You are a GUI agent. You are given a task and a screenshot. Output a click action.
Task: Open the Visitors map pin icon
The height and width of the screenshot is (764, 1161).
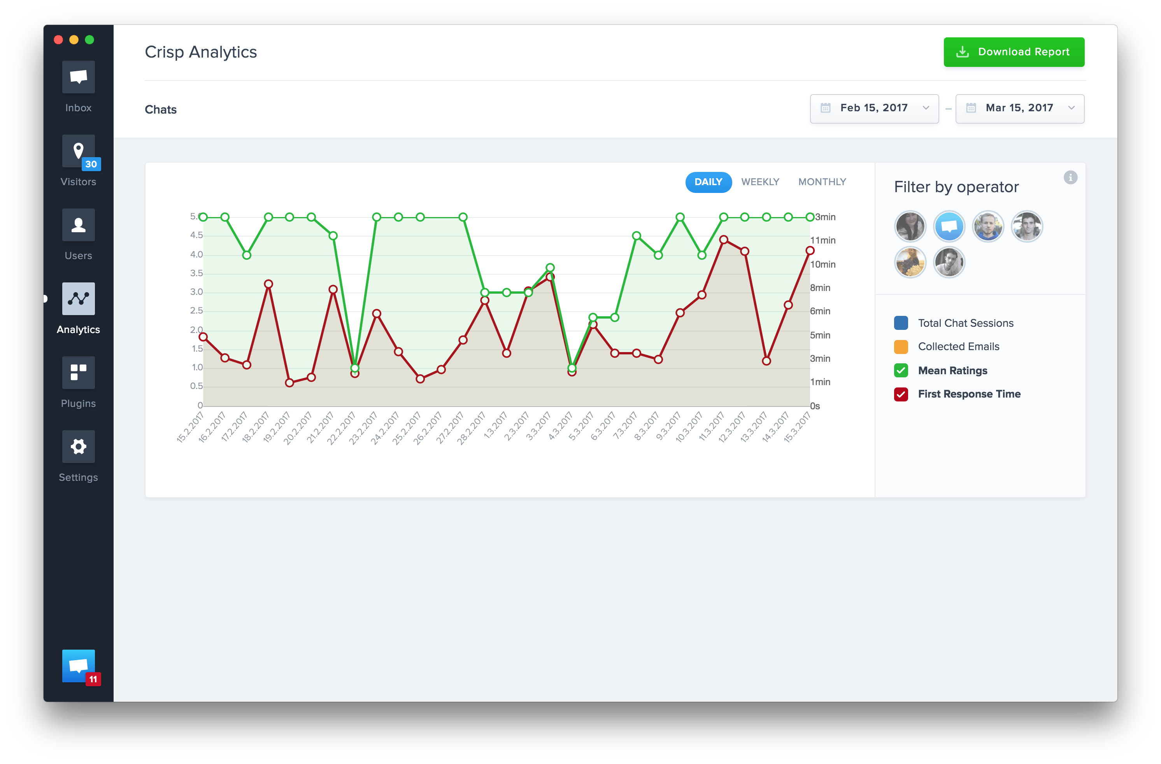(78, 151)
